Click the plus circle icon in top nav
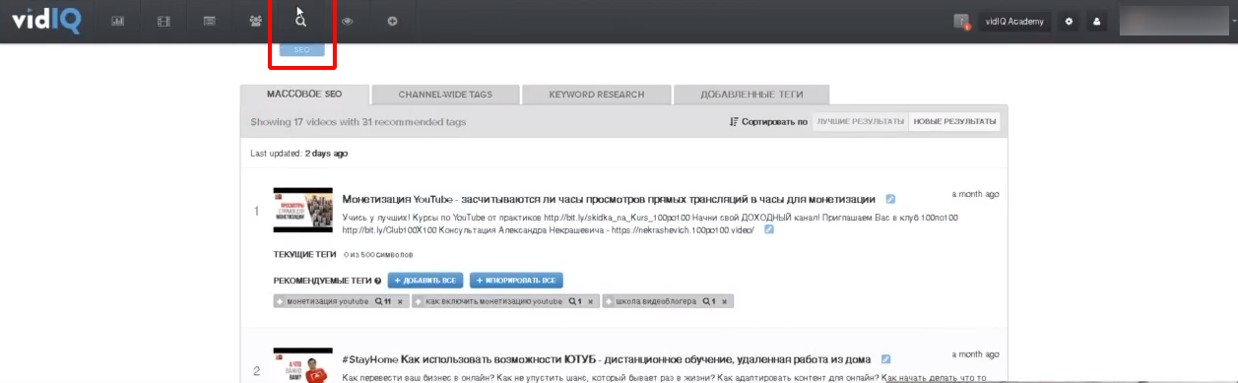Image resolution: width=1238 pixels, height=383 pixels. tap(392, 21)
